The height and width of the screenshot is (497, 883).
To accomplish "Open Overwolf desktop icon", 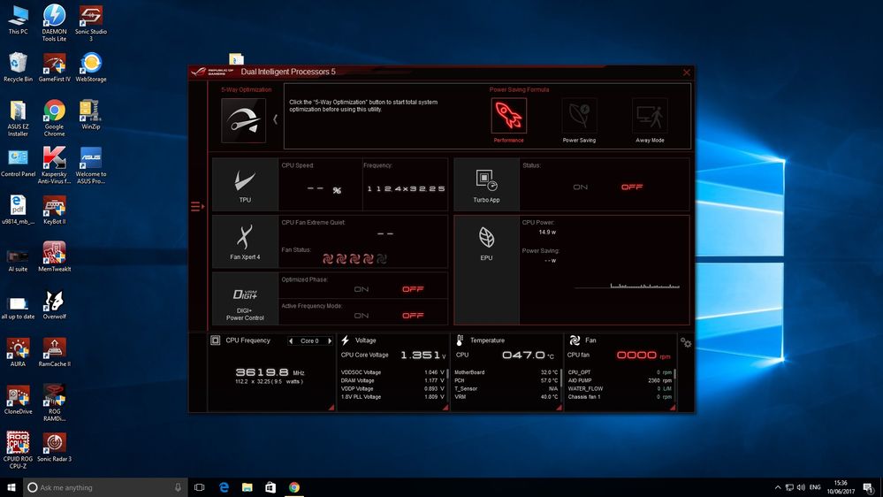I will [x=54, y=305].
